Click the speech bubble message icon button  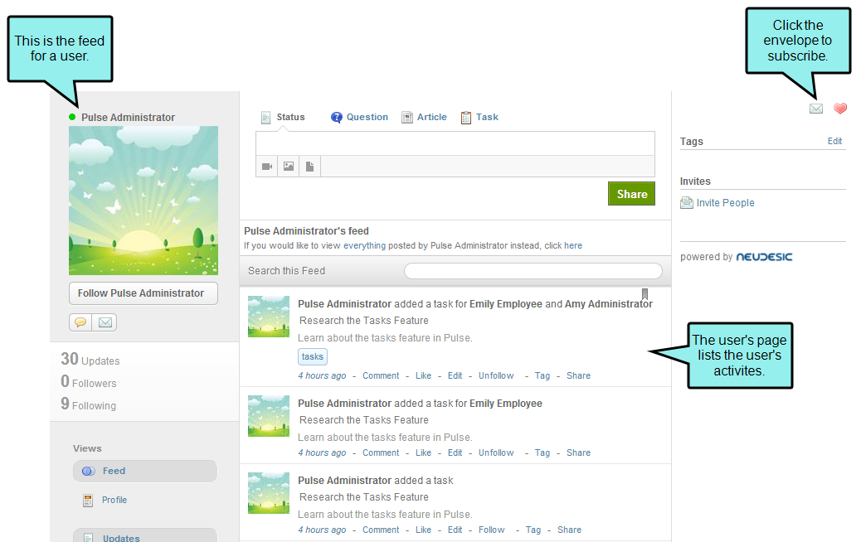(80, 322)
